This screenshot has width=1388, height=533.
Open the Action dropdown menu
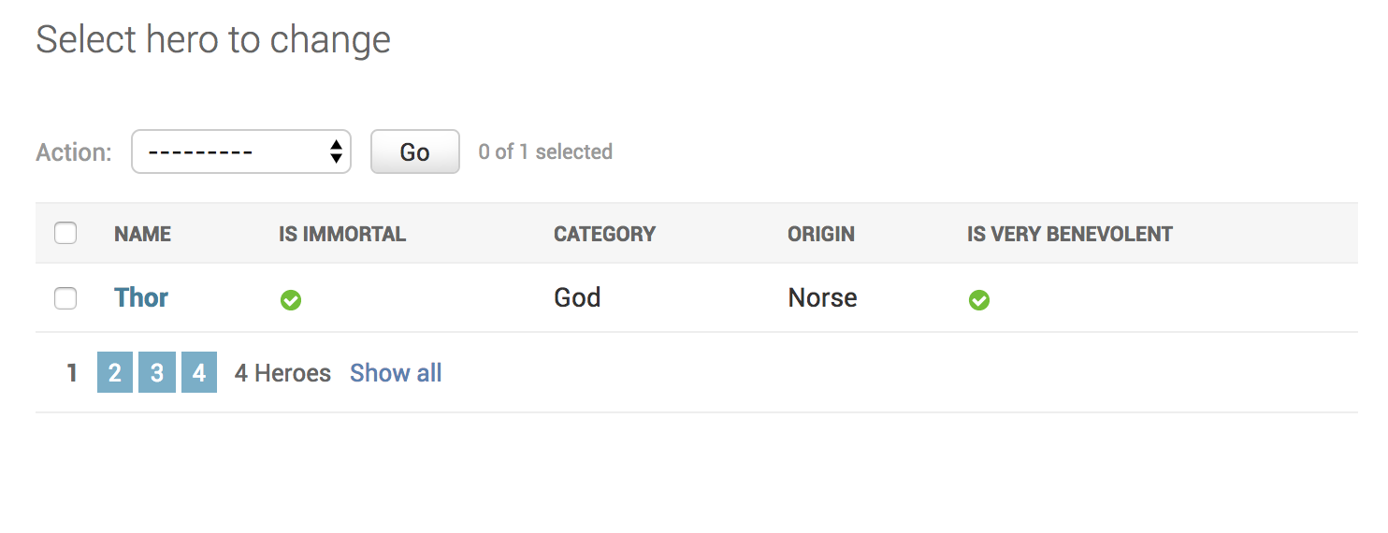tap(241, 151)
